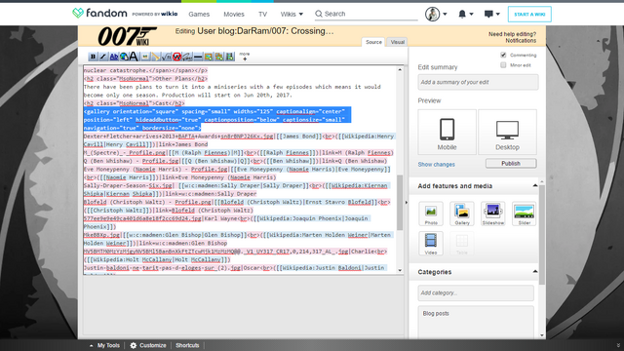Toggle the Minor edit checkbox
The width and height of the screenshot is (624, 351).
tap(503, 65)
